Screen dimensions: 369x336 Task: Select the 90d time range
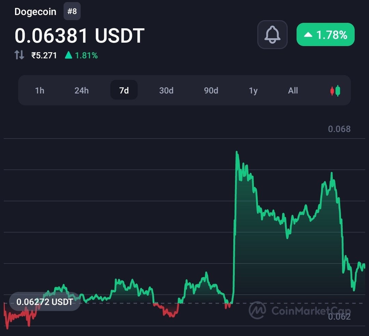211,90
